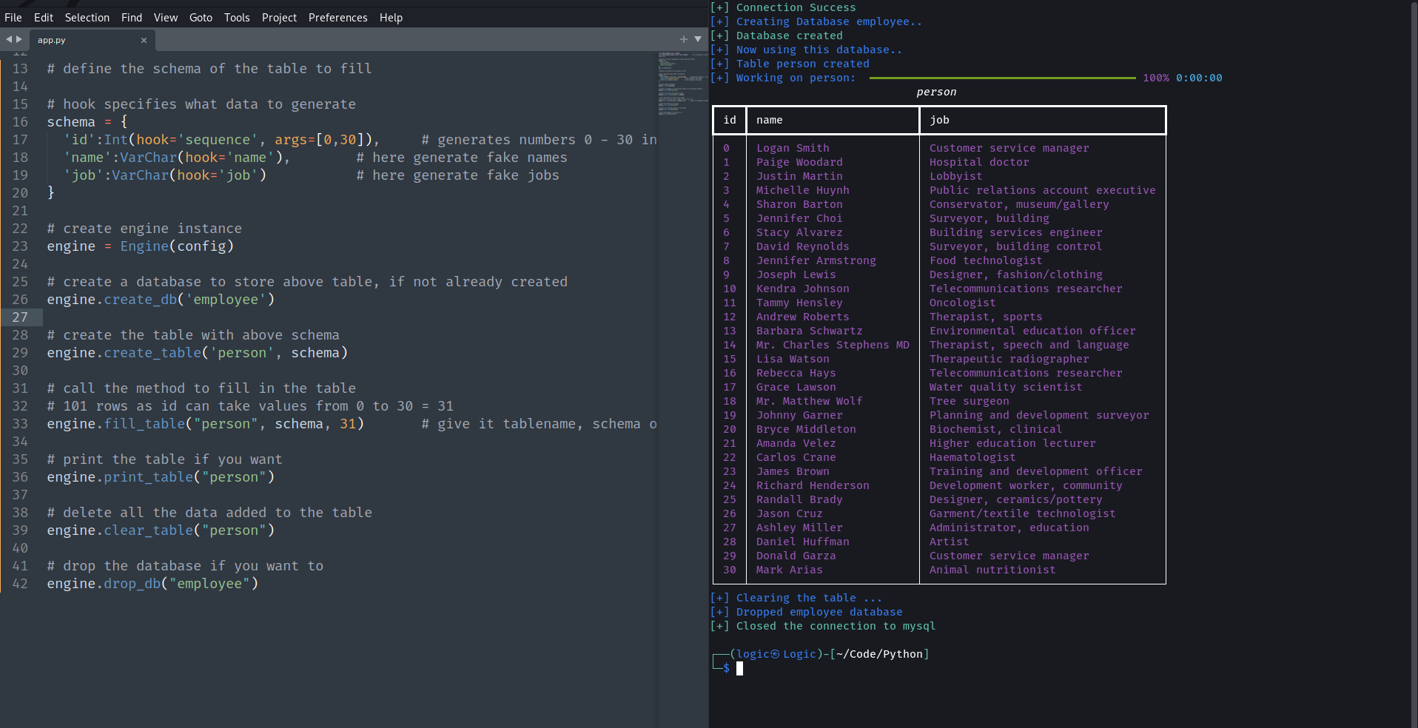Click 'Jennifer Armstrong' name cell

coord(816,260)
